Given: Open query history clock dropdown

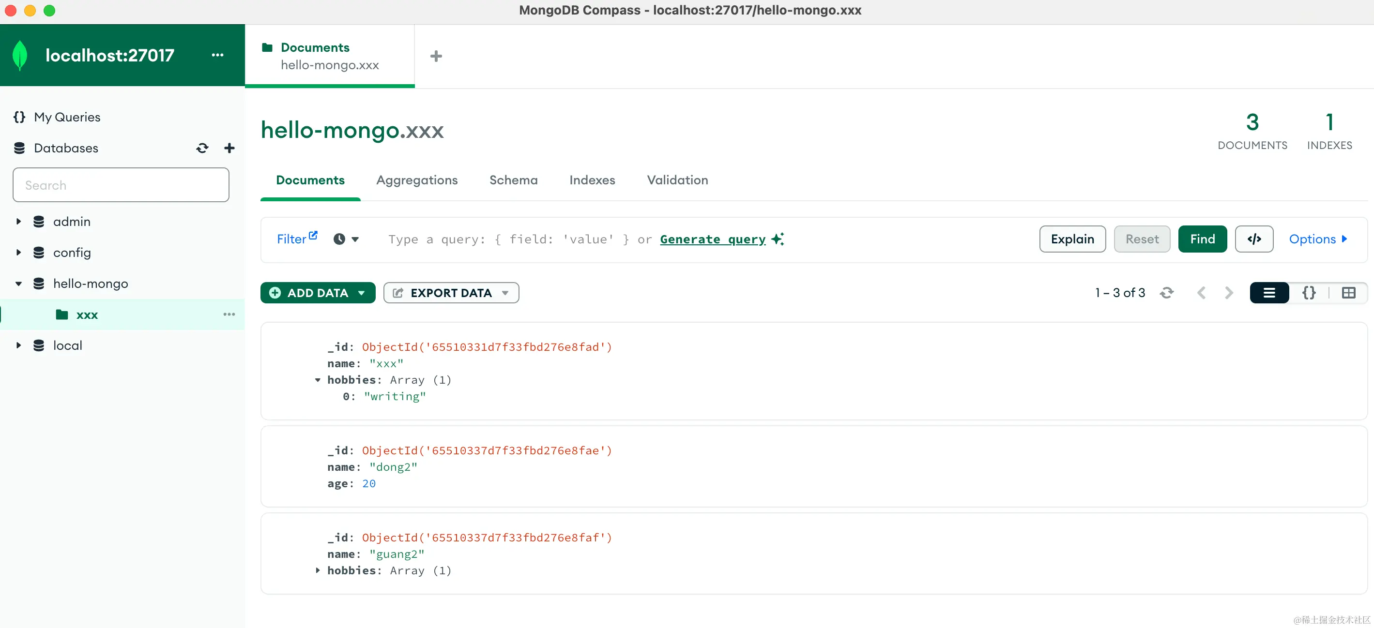Looking at the screenshot, I should click(346, 239).
